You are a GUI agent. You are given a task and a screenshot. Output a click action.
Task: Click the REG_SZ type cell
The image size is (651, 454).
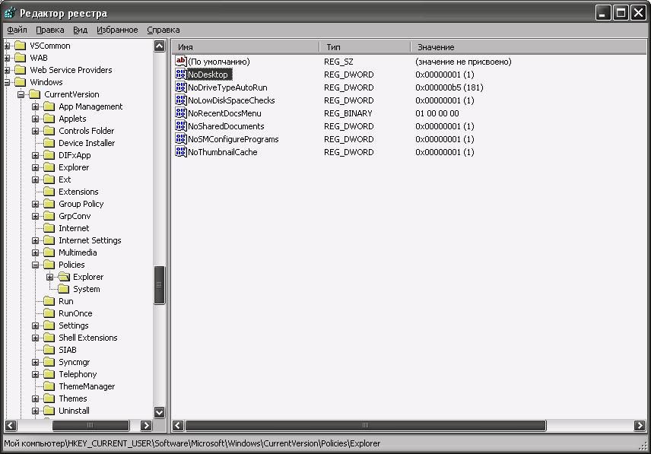click(338, 62)
